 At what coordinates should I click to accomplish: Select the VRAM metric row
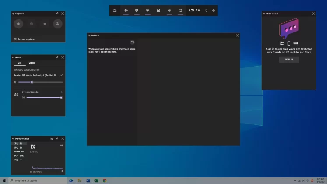19,152
